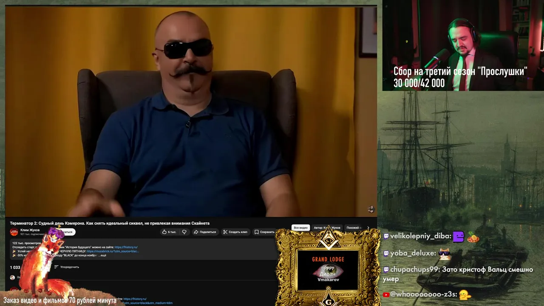The image size is (544, 306).
Task: Click Сохранить save button
Action: click(265, 232)
